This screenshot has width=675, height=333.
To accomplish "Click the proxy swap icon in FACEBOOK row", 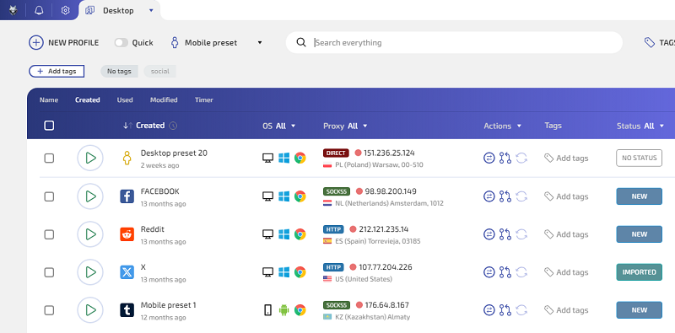I will click(489, 196).
